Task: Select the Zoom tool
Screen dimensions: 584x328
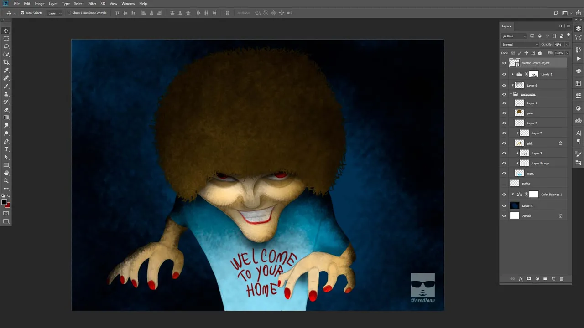Action: (6, 181)
